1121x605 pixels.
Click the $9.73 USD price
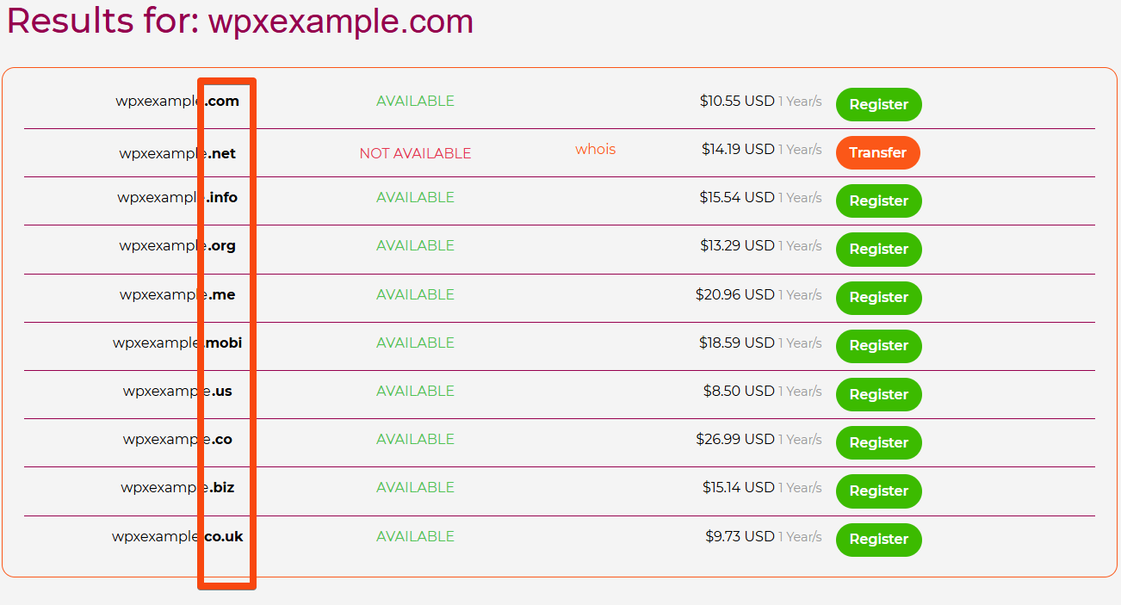pos(740,536)
